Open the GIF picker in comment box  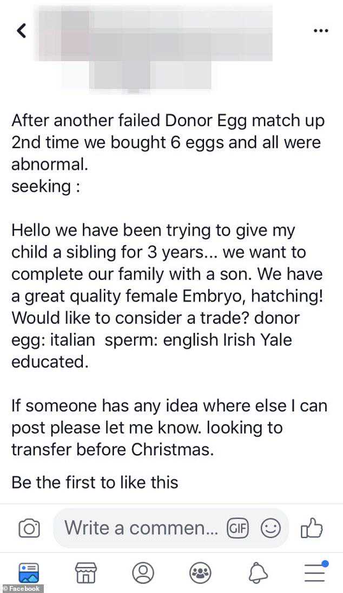pos(237,528)
